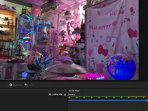Click the Doraemon figure in the preview

coord(44,51)
